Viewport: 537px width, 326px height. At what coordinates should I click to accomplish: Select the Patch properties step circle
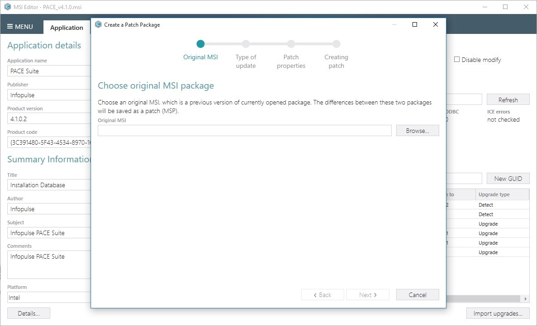[291, 44]
